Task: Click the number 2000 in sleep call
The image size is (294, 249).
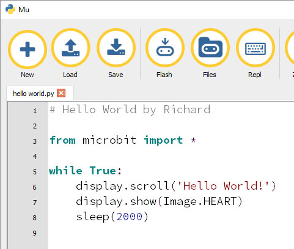Action: point(130,217)
